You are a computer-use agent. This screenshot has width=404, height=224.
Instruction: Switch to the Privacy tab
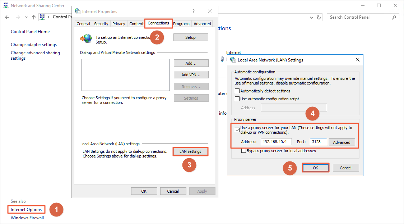pos(119,23)
